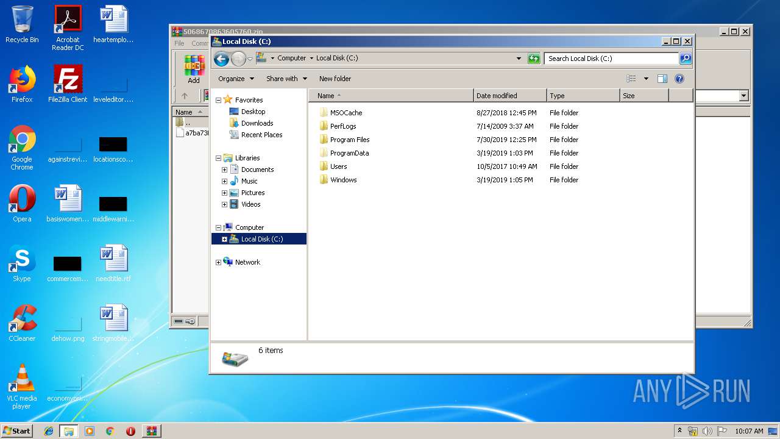Open FileZilla Client desktop shortcut
The width and height of the screenshot is (780, 439).
point(68,84)
